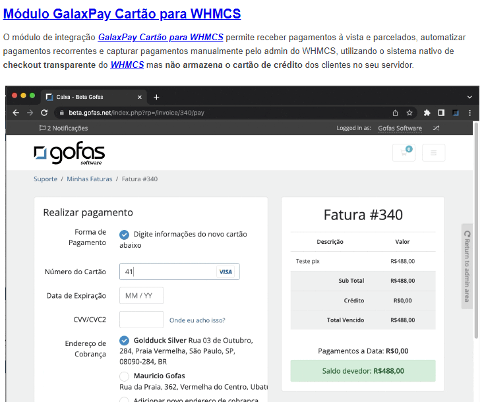Follow the WHMCS link in the paragraph
The image size is (484, 402).
[127, 65]
